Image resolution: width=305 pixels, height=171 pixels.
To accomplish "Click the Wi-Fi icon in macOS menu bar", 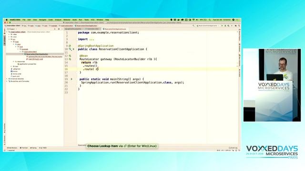I will click(193, 20).
